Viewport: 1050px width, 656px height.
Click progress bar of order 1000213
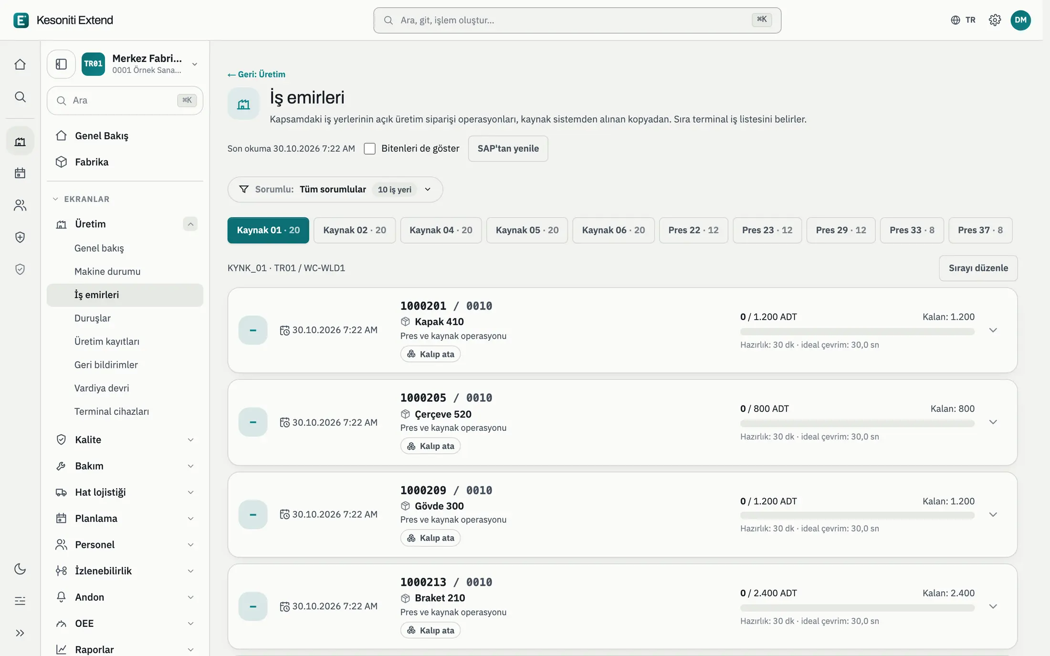(857, 608)
